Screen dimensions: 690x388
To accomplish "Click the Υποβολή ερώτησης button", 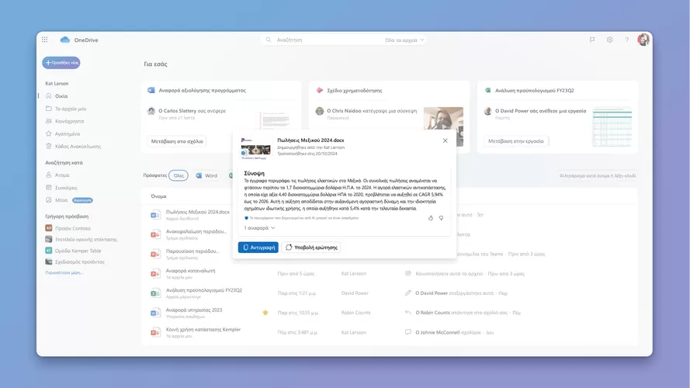I will (x=310, y=248).
